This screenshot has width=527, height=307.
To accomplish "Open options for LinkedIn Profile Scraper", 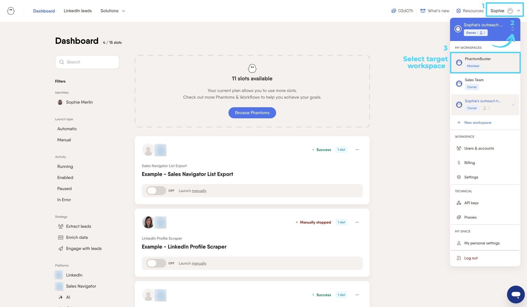I will coord(357,222).
